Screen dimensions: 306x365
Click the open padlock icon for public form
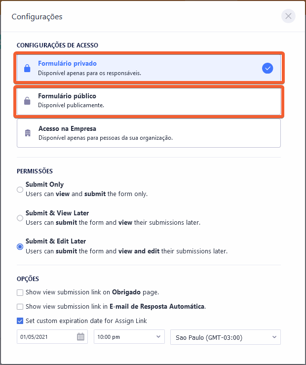tap(27, 101)
